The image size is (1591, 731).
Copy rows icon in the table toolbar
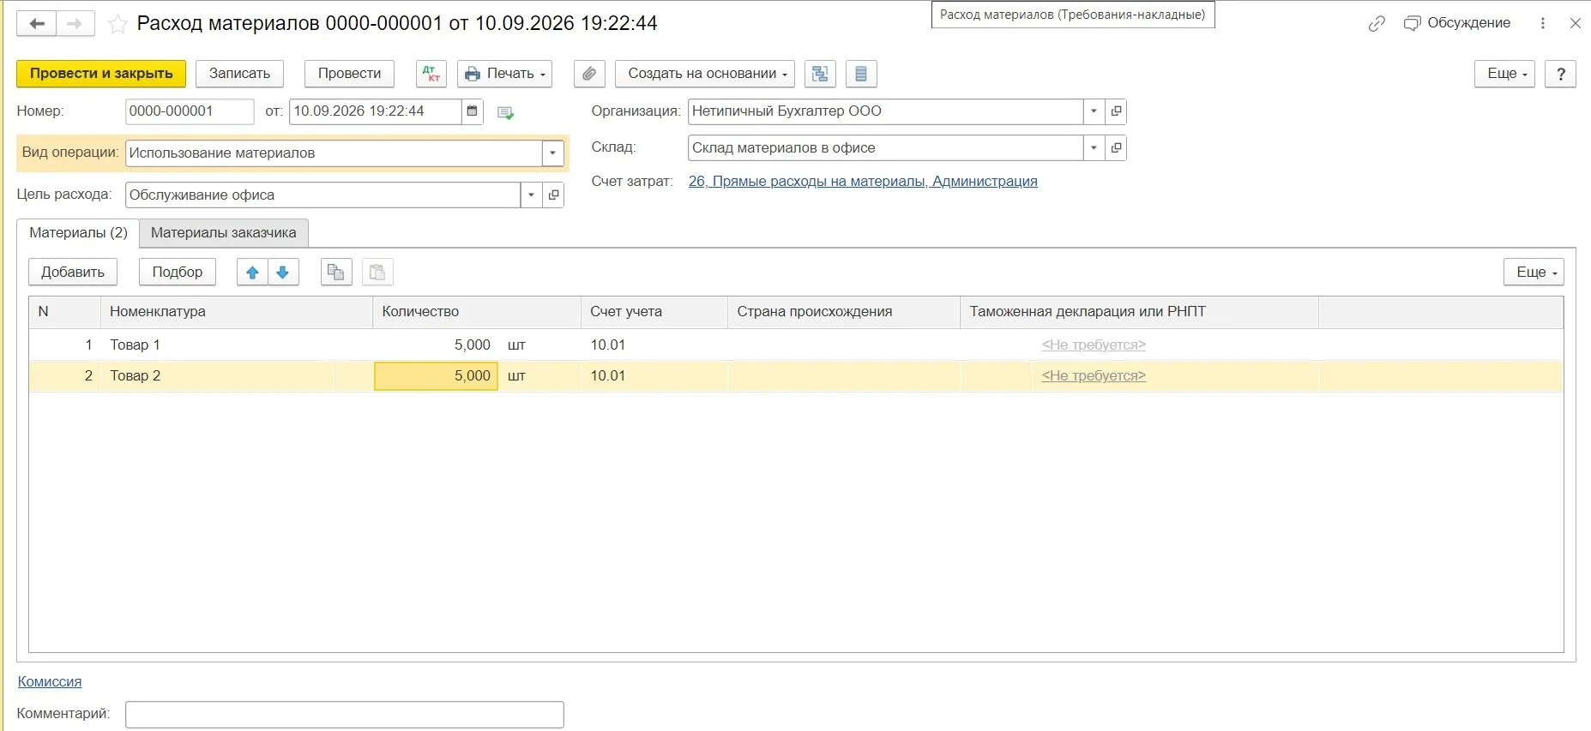pyautogui.click(x=336, y=273)
